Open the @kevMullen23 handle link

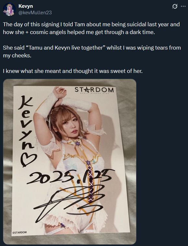tap(35, 13)
